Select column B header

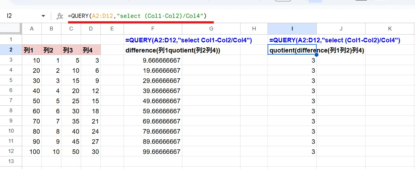click(51, 29)
